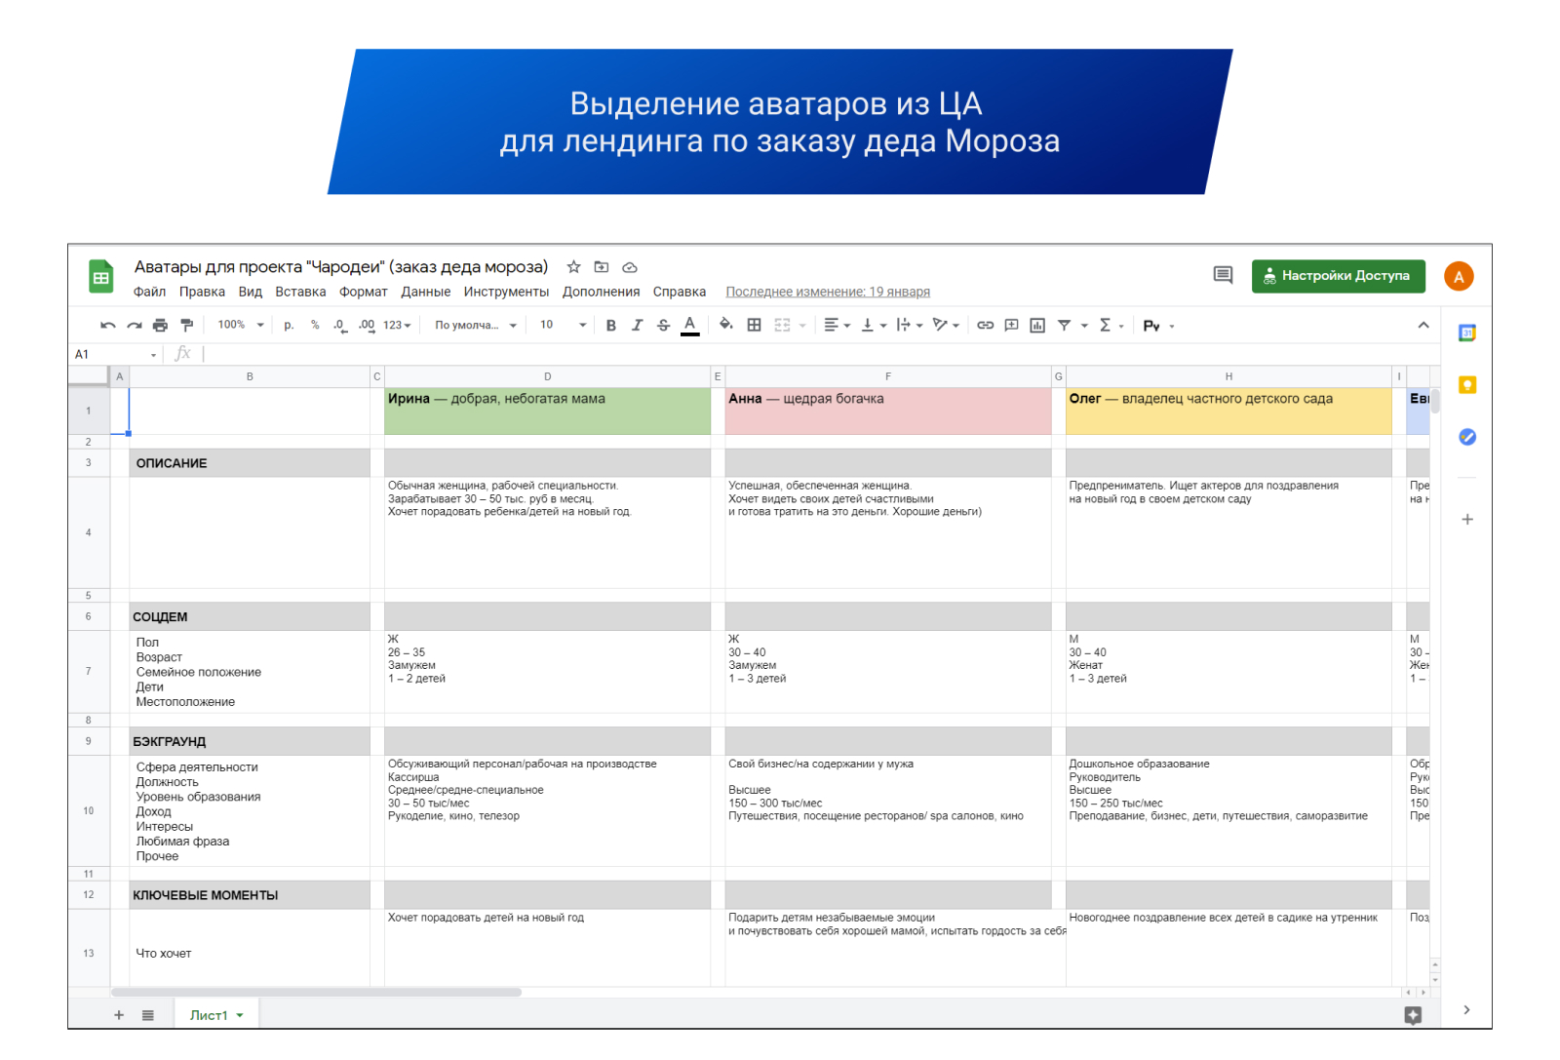The height and width of the screenshot is (1060, 1560).
Task: Open horizontal align dropdown
Action: (838, 326)
